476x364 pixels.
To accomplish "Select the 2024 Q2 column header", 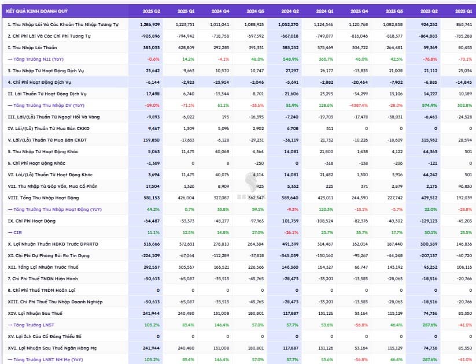I will tap(289, 11).
